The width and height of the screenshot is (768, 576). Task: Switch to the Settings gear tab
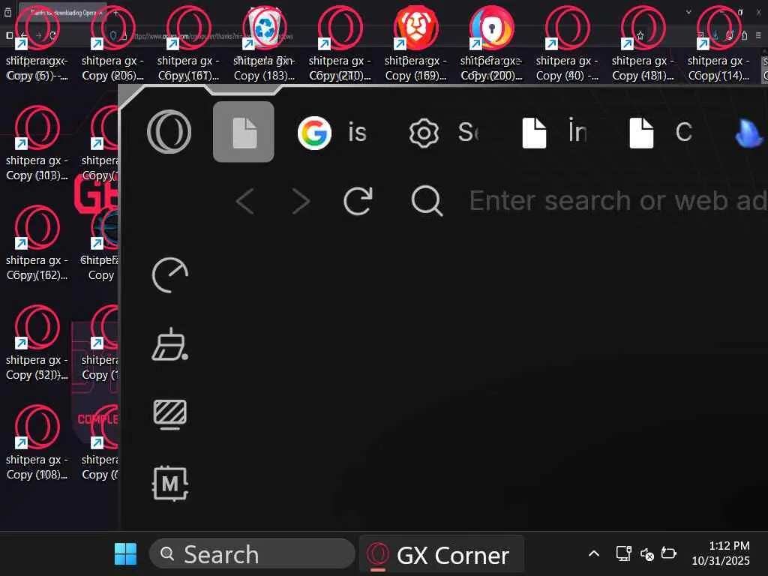(x=444, y=132)
